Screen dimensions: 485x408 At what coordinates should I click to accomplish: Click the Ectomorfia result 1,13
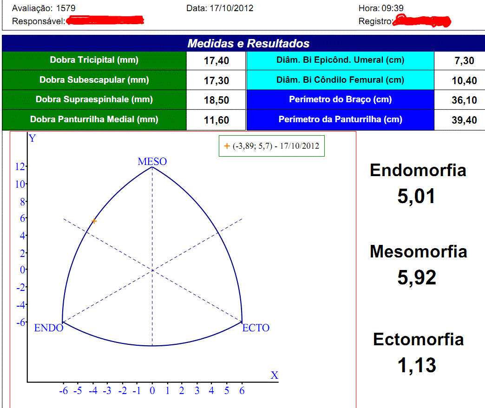[416, 365]
